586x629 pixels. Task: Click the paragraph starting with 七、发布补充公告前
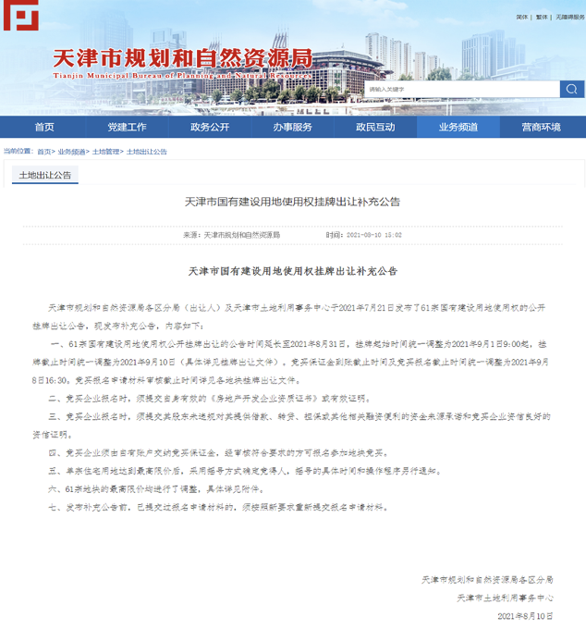(219, 507)
